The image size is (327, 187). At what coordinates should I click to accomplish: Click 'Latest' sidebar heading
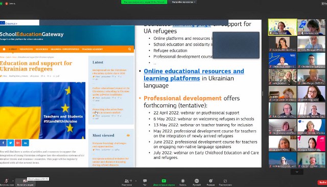98,62
